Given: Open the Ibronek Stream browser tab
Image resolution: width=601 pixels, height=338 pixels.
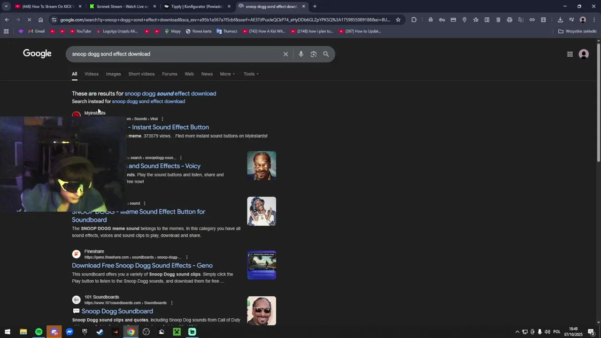Looking at the screenshot, I should click(x=122, y=7).
